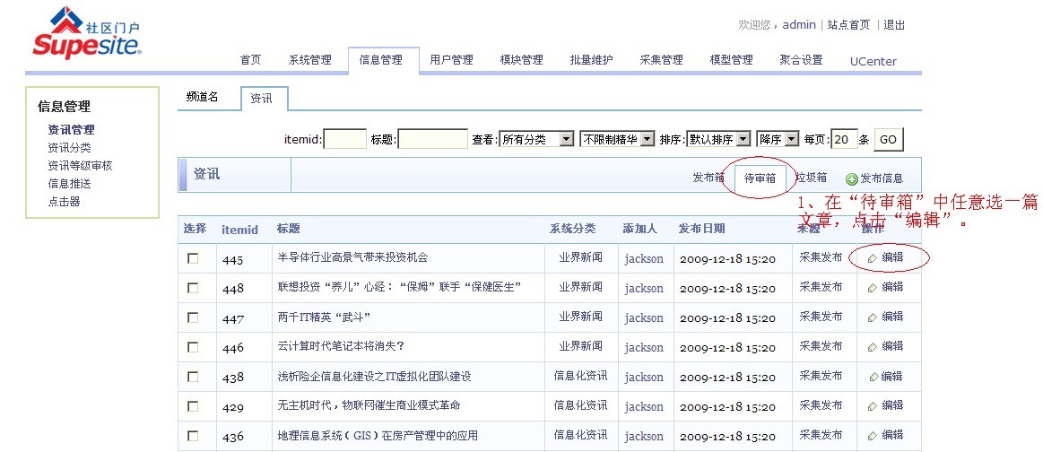Click the green plus 发布信息 icon
The height and width of the screenshot is (452, 1043).
point(852,179)
